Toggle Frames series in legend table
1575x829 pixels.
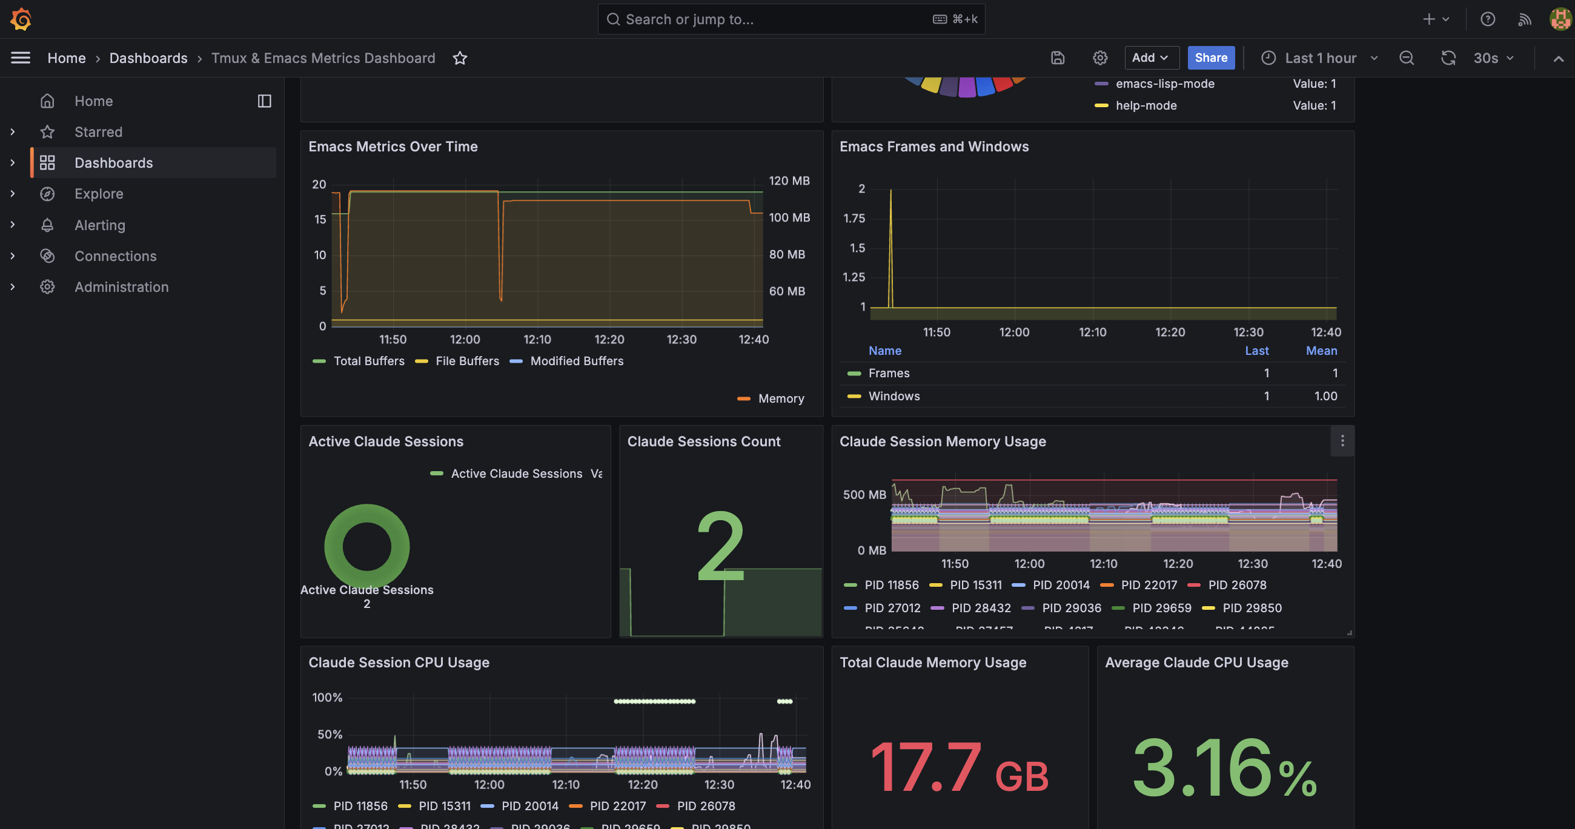pyautogui.click(x=889, y=373)
